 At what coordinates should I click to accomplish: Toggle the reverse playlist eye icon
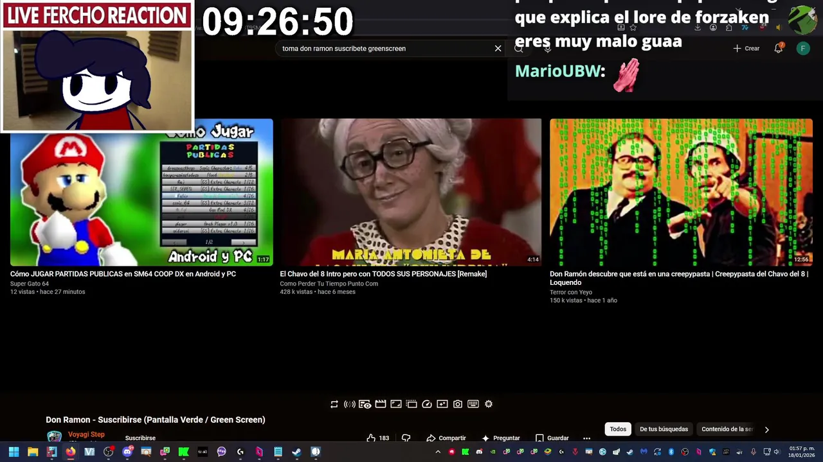pos(365,404)
